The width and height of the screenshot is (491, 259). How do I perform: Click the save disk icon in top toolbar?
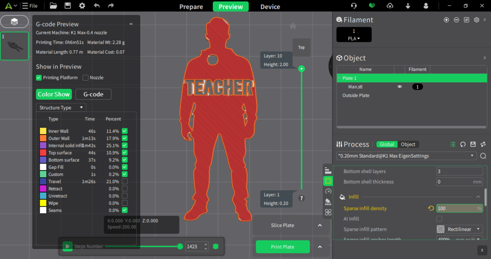click(68, 6)
